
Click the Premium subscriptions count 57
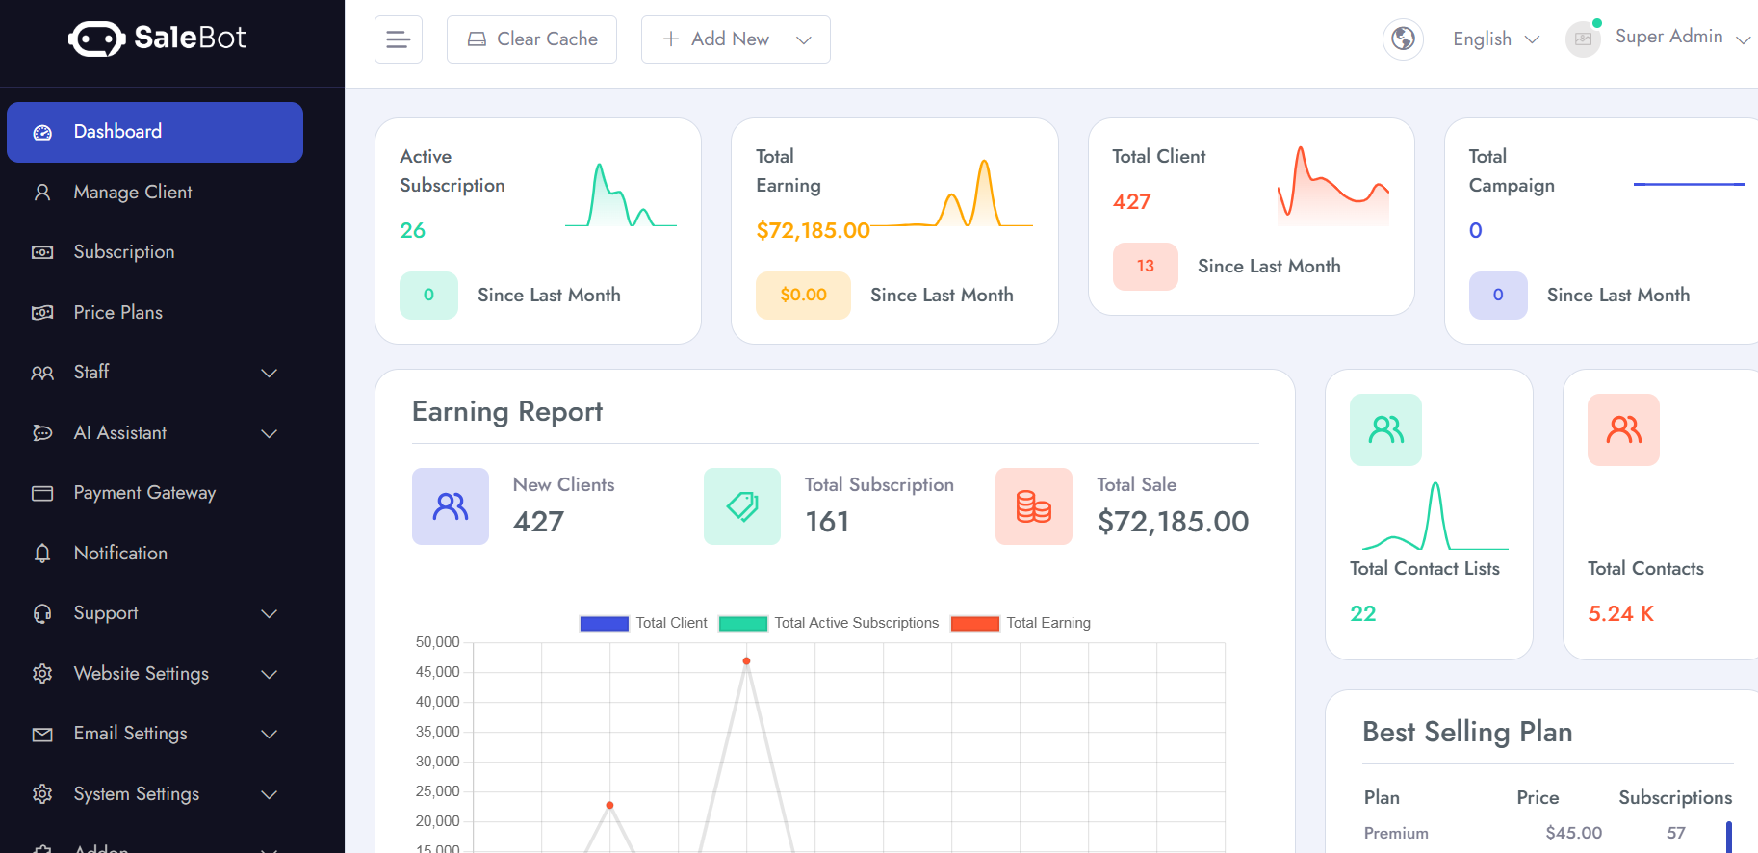pos(1676,833)
